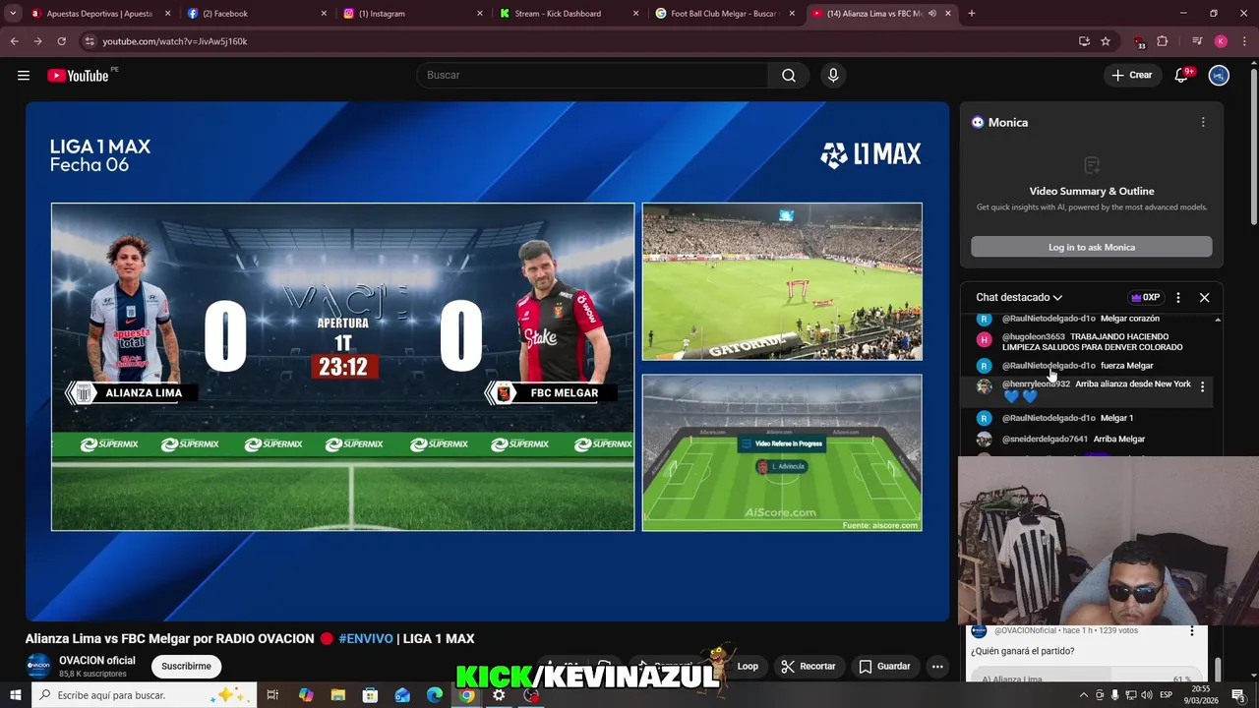The height and width of the screenshot is (708, 1259).
Task: Open YouTube account avatar menu
Action: [1219, 76]
